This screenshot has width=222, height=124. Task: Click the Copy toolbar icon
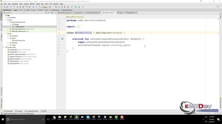tap(20, 7)
